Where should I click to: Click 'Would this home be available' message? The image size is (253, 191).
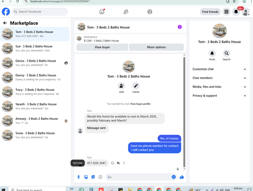124,118
